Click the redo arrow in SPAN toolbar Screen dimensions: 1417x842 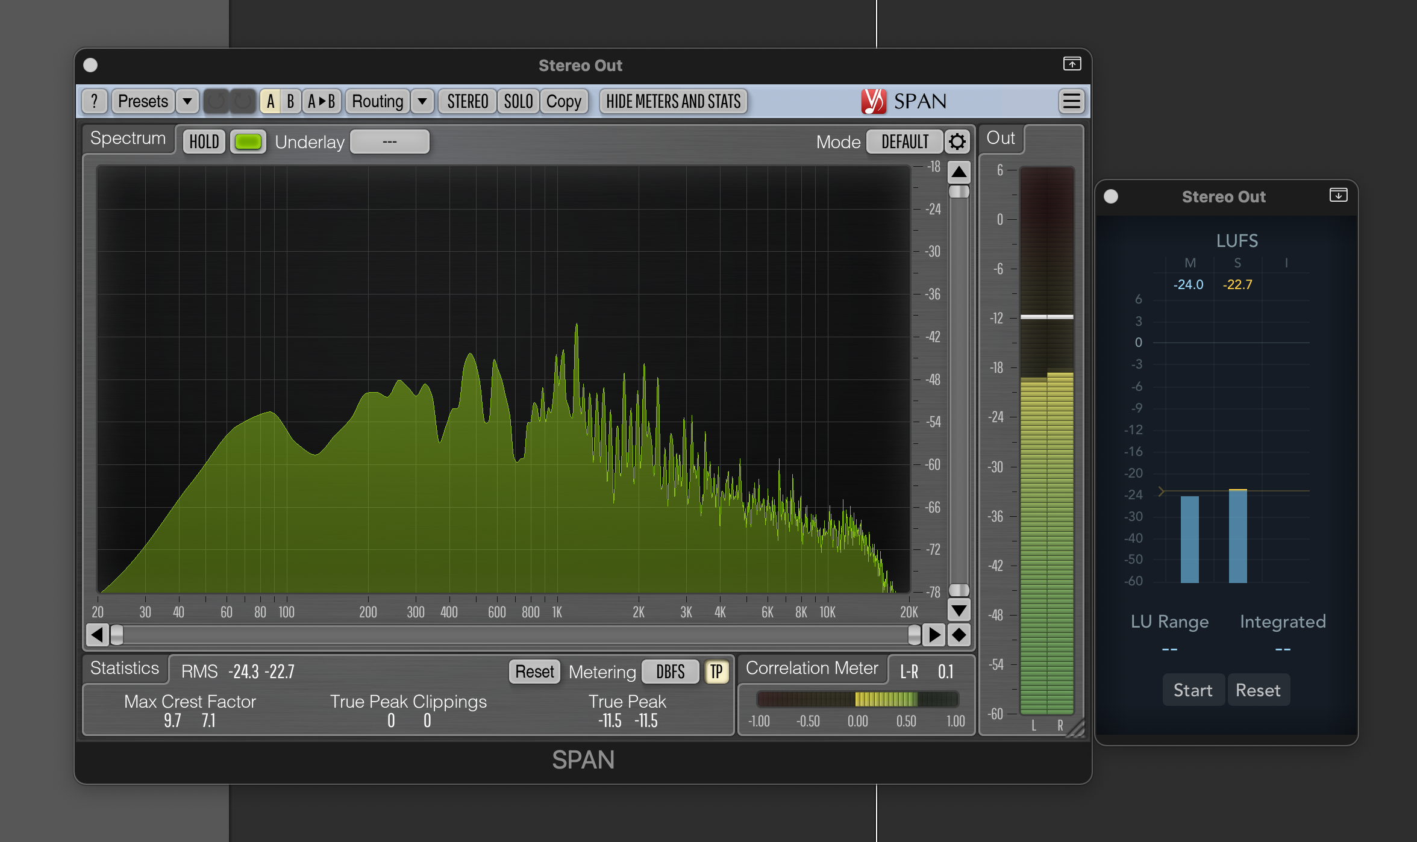(x=243, y=101)
